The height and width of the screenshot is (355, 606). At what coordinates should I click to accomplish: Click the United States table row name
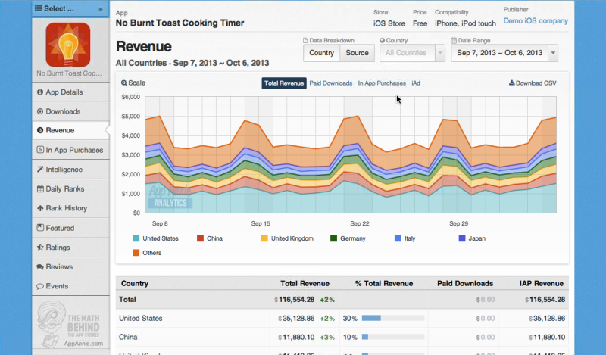141,319
